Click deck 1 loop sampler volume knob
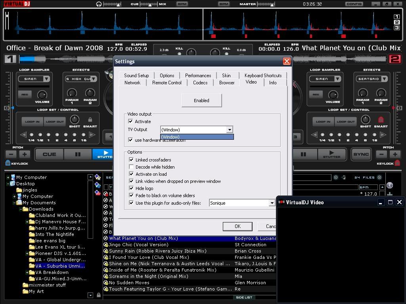The image size is (406, 304). click(x=42, y=95)
